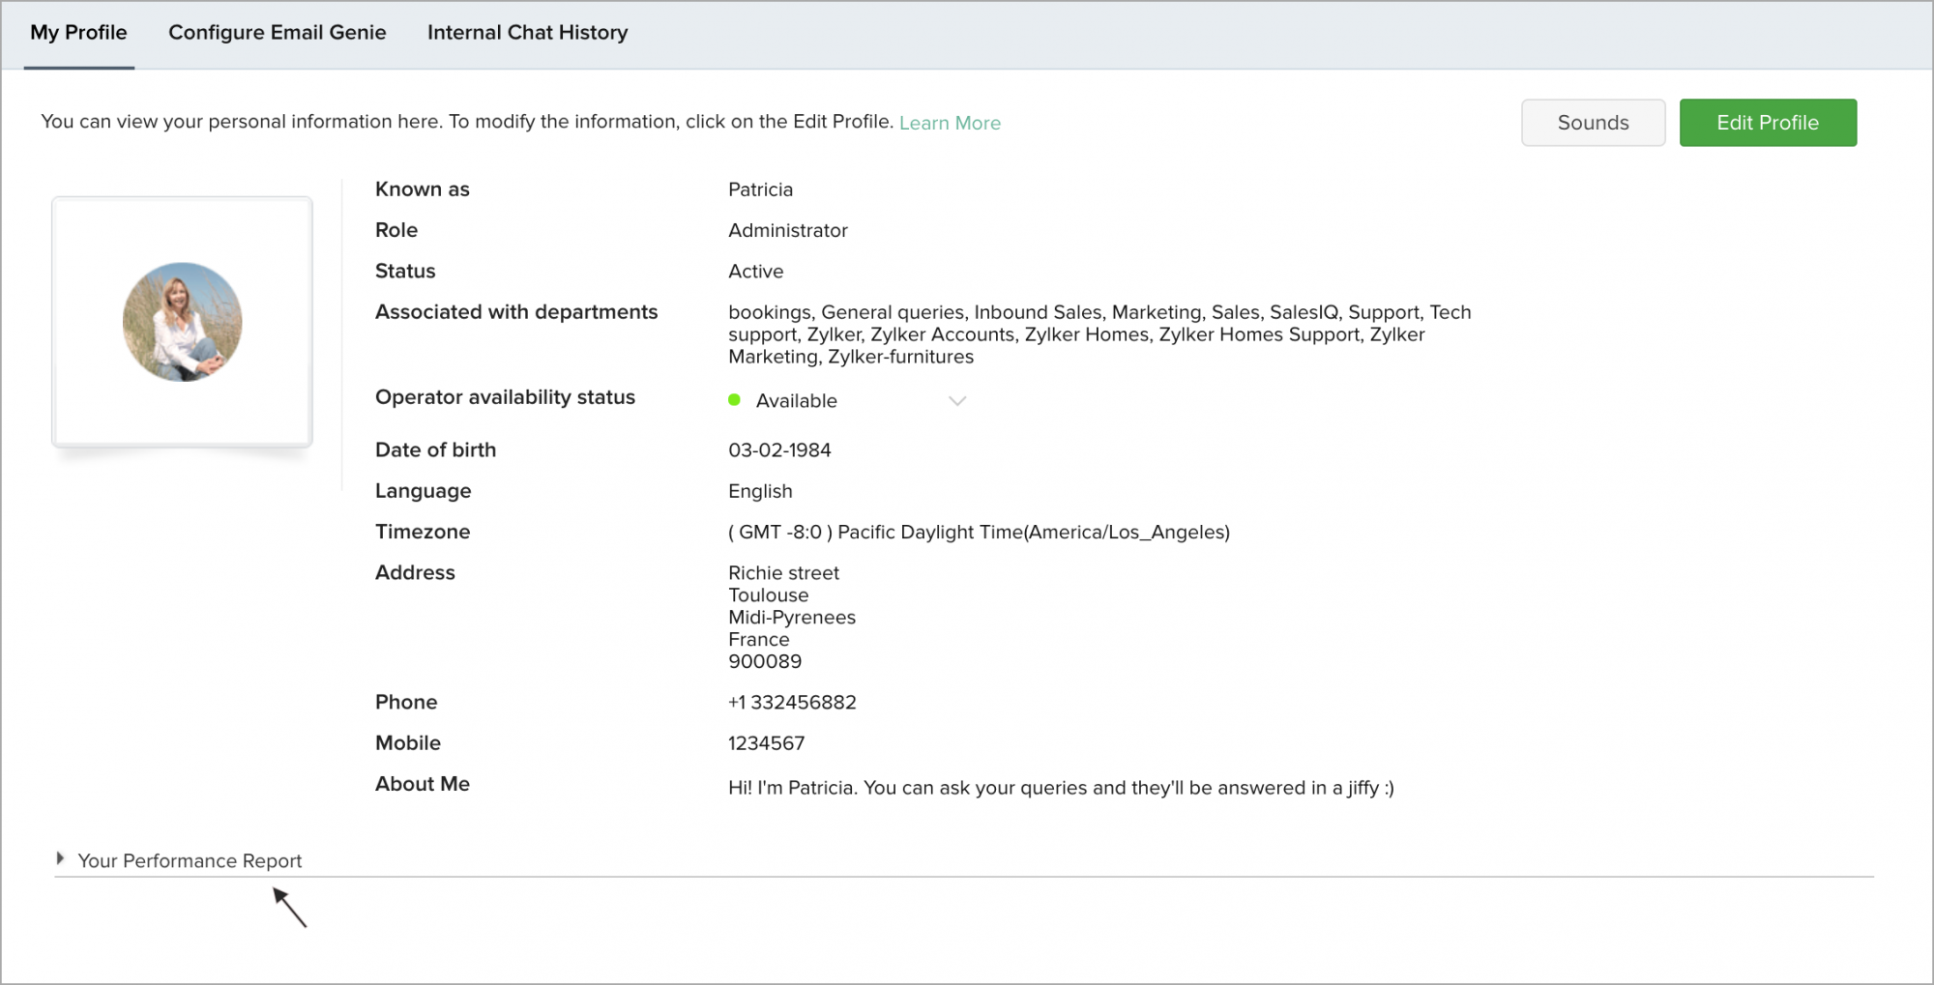Expand the Performance Report disclosure triangle

[60, 858]
